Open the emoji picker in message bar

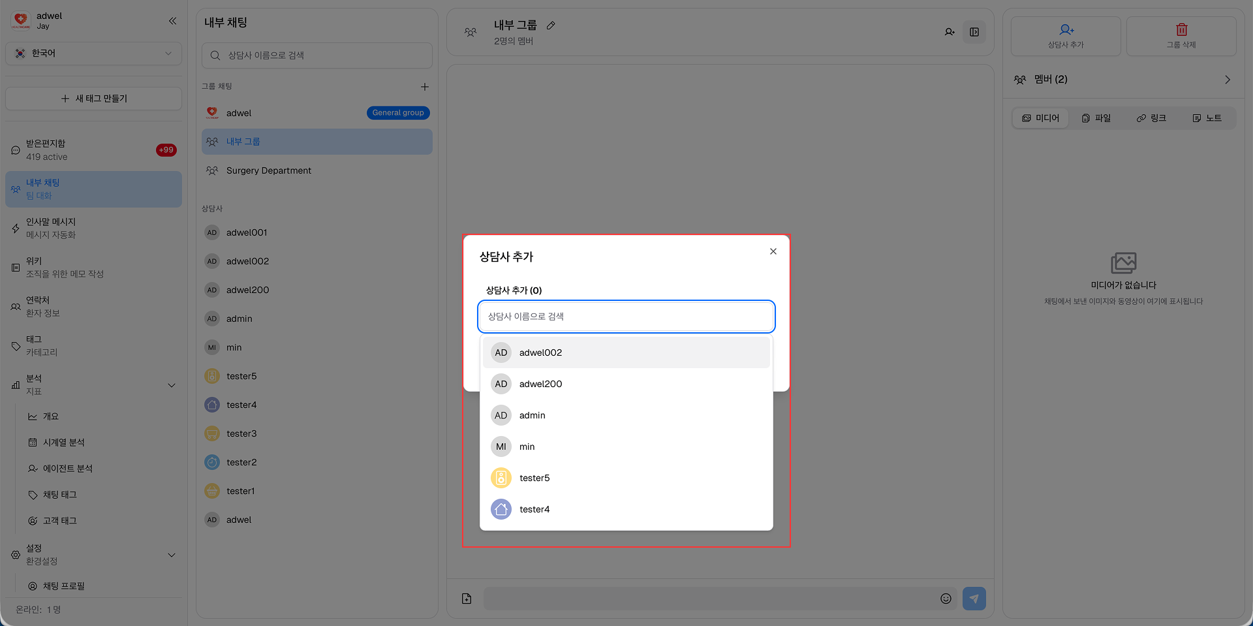coord(946,598)
